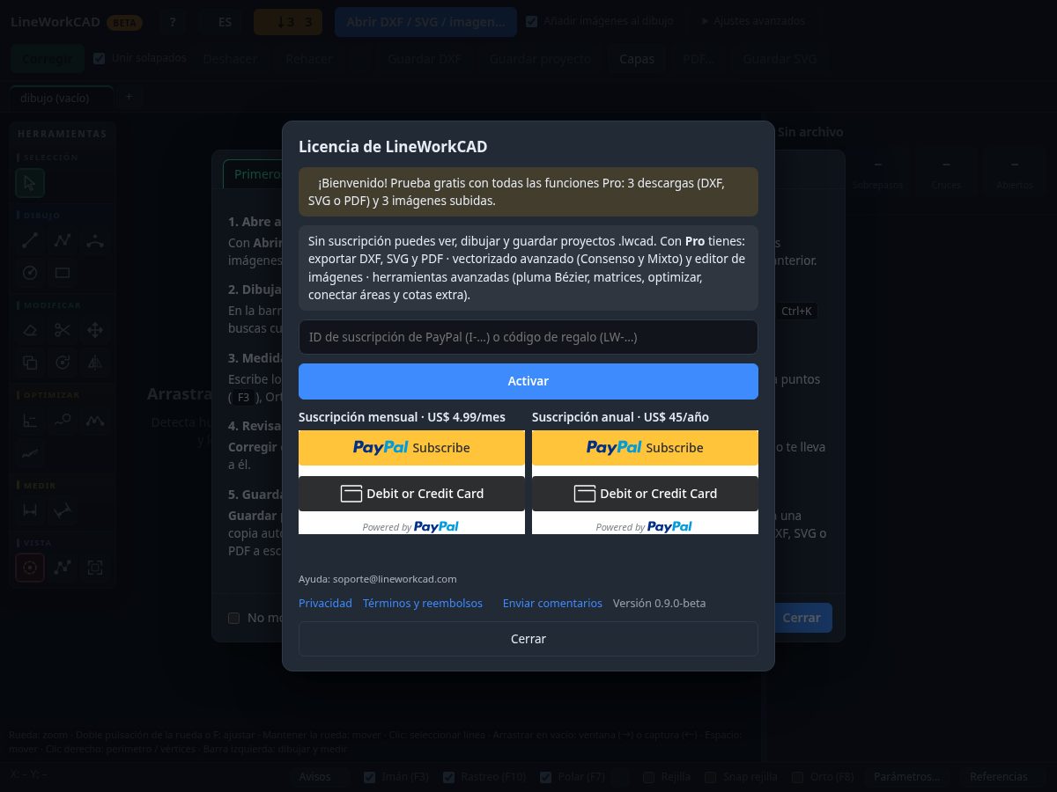Disable the Imán (F3) checkbox
The image size is (1057, 792).
click(371, 777)
